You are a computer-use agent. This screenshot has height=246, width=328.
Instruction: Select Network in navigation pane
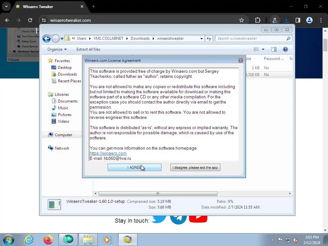click(62, 148)
